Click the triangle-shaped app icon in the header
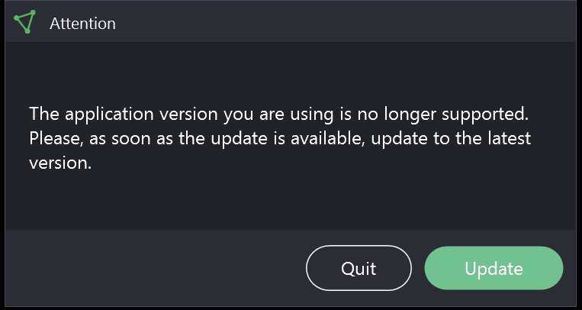Image resolution: width=582 pixels, height=310 pixels. 25,22
